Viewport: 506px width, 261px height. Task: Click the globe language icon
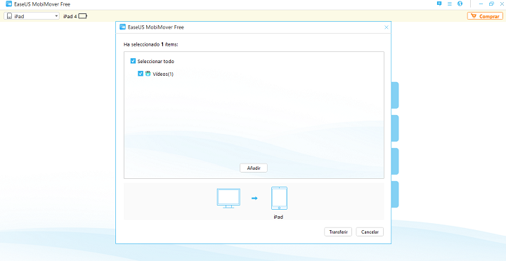pyautogui.click(x=460, y=4)
